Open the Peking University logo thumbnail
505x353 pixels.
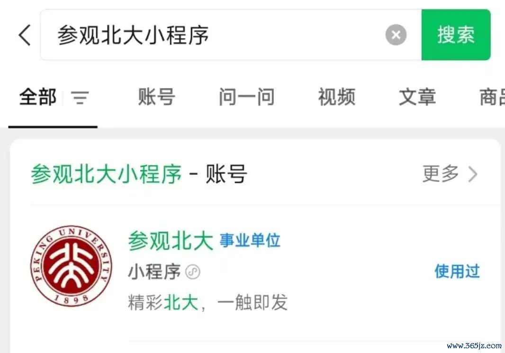[71, 266]
